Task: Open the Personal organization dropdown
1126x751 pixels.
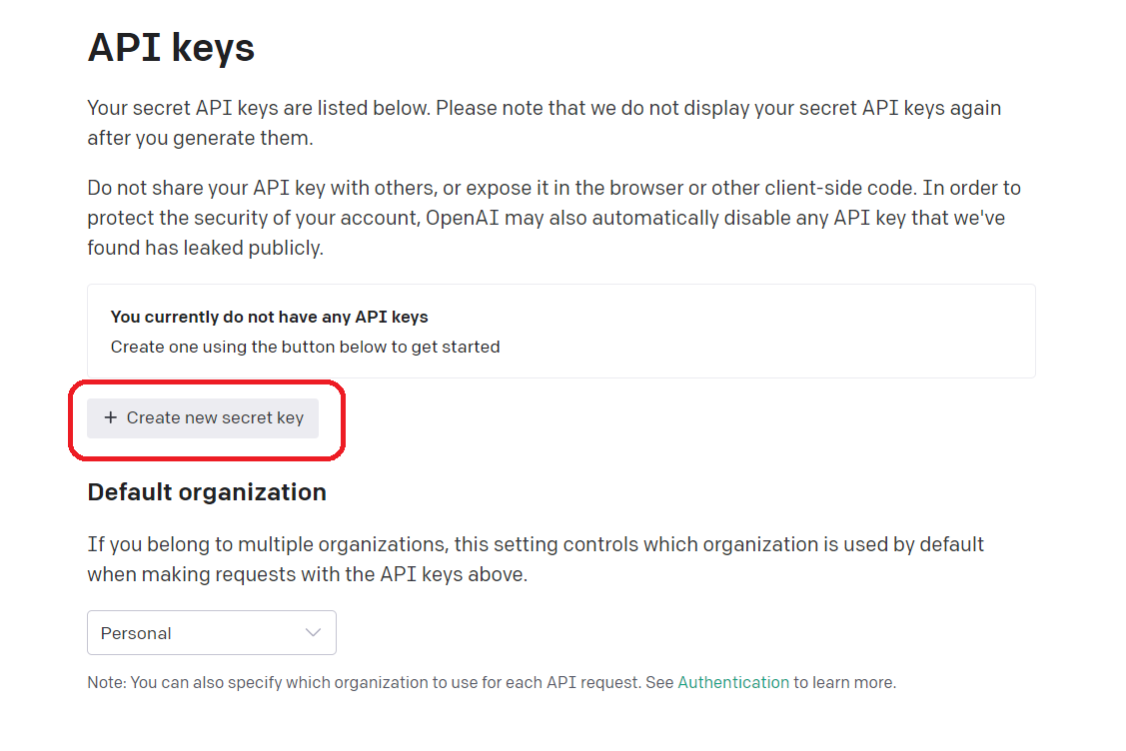Action: pyautogui.click(x=211, y=633)
